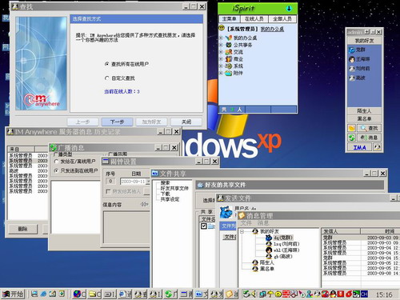400x300 pixels.
Task: Click the 我的办公桌 icon in iSpirit tree
Action: [229, 38]
